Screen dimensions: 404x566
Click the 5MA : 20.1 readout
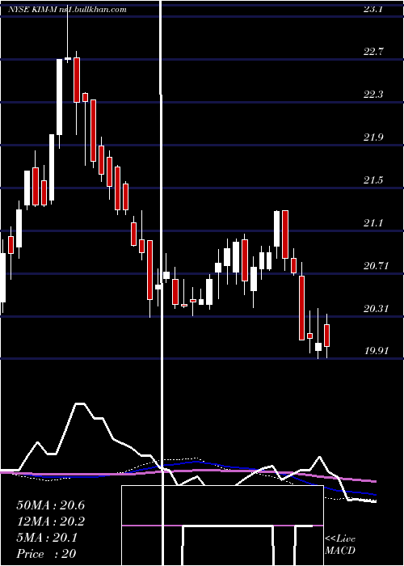point(47,538)
